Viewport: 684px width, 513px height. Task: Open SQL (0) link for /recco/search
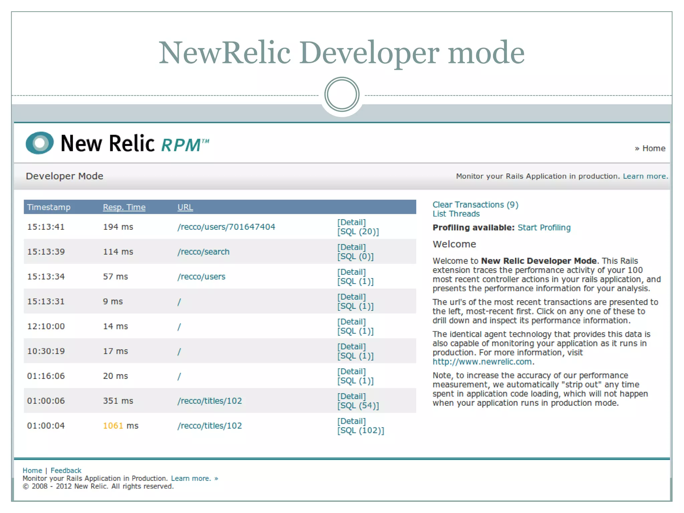pyautogui.click(x=355, y=256)
